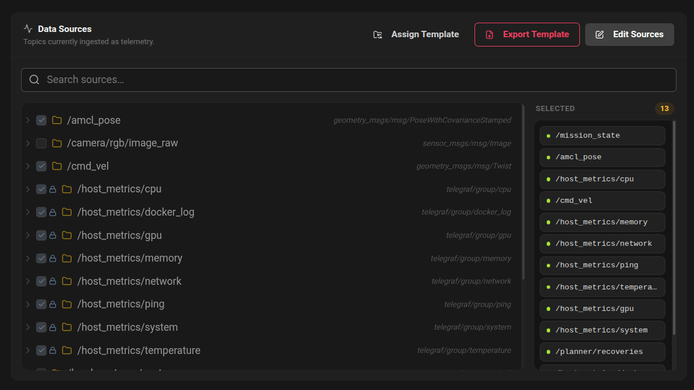
Task: Expand the /host_metrics/memory row
Action: 28,259
